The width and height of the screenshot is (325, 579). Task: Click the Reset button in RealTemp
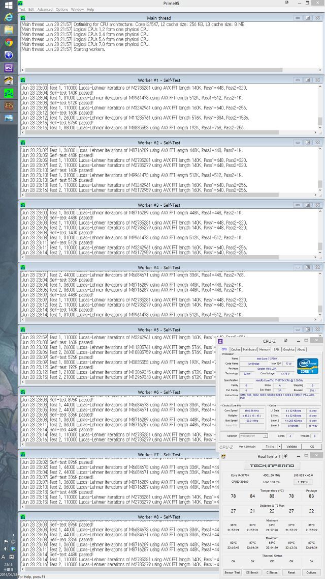click(291, 572)
